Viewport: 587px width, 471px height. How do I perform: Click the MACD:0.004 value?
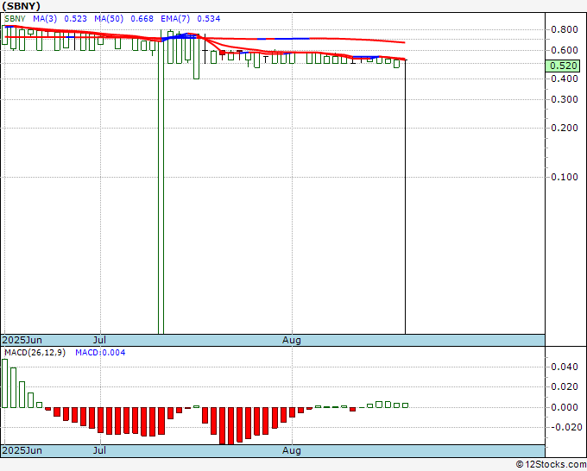pos(100,353)
